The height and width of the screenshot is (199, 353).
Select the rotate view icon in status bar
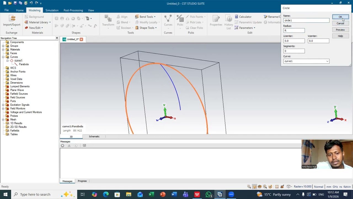tap(260, 187)
